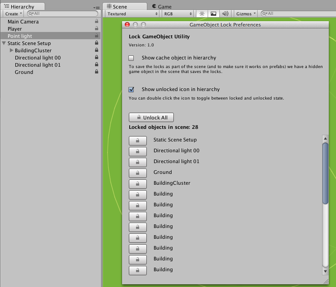Click the scrollbar down arrow in preferences

(325, 271)
